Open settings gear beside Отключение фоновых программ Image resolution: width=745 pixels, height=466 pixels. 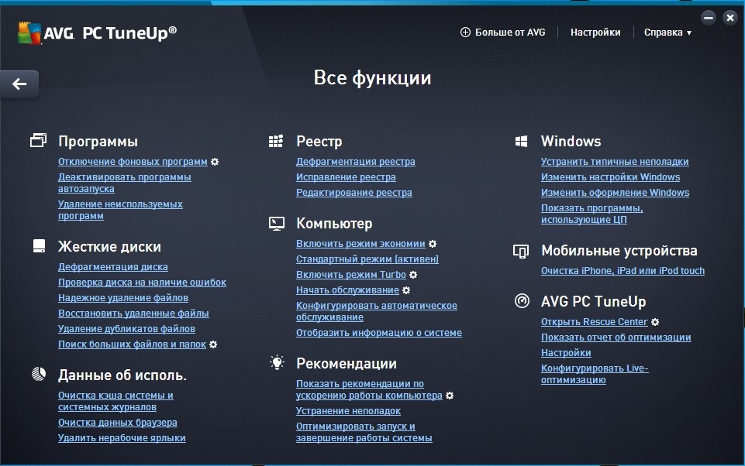tap(215, 162)
